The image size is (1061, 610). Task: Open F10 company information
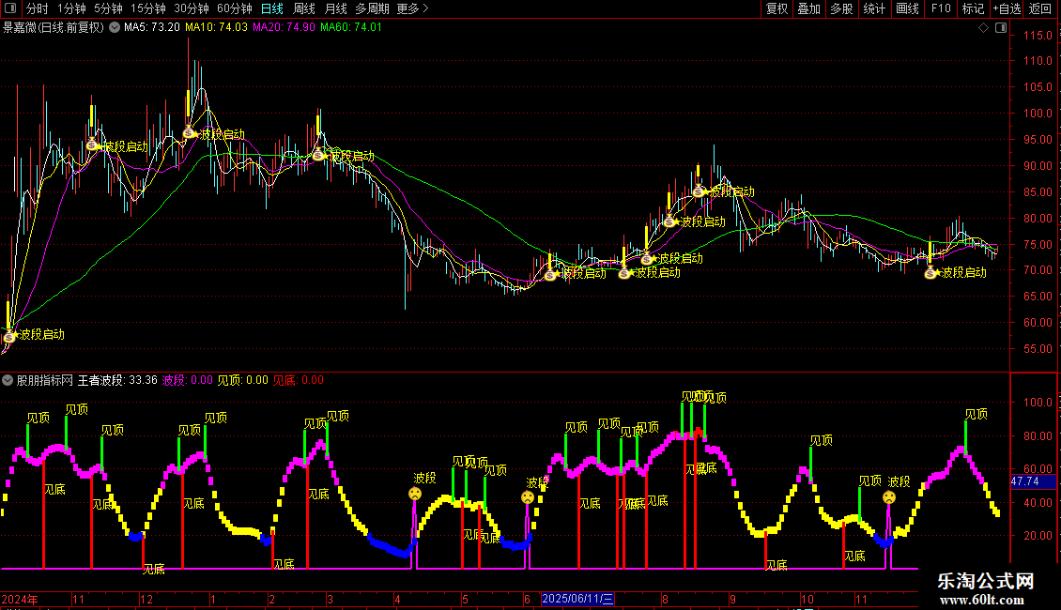click(940, 8)
